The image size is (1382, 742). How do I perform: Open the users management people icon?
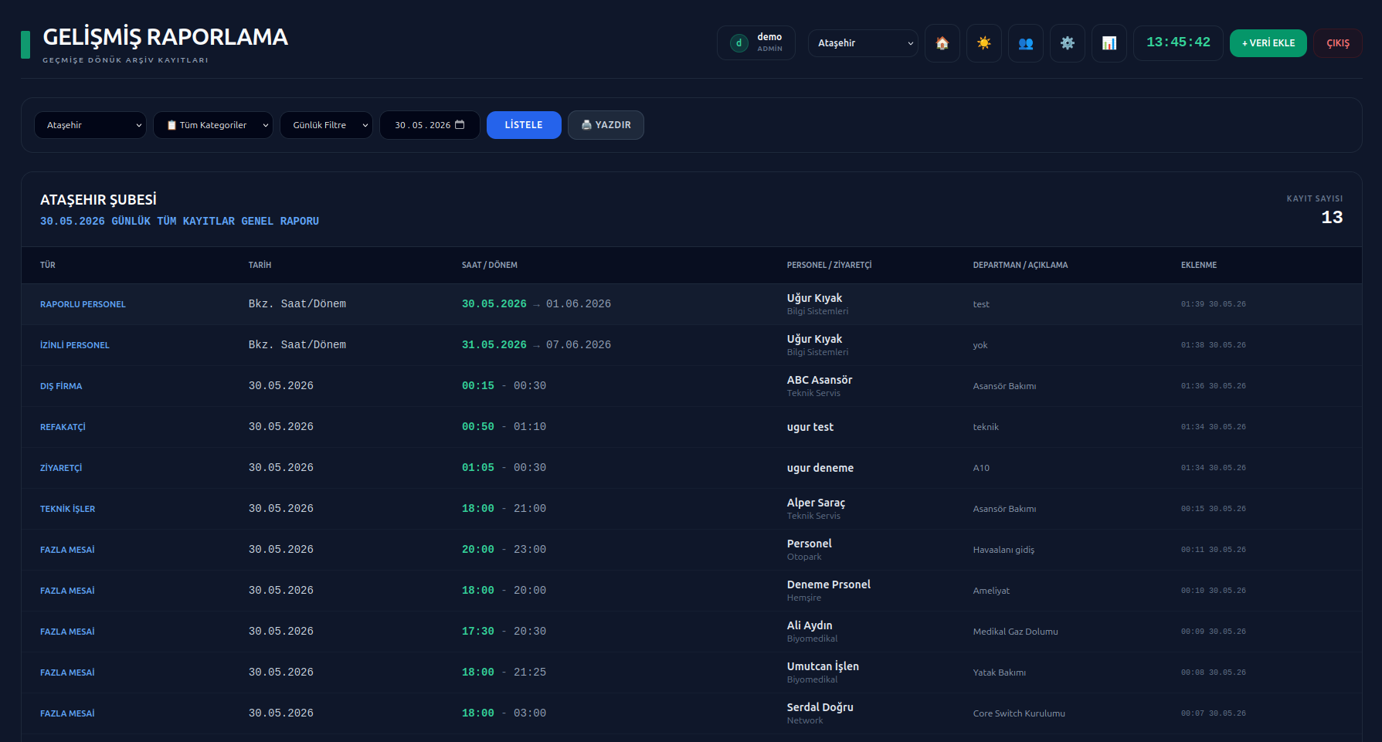[1025, 43]
